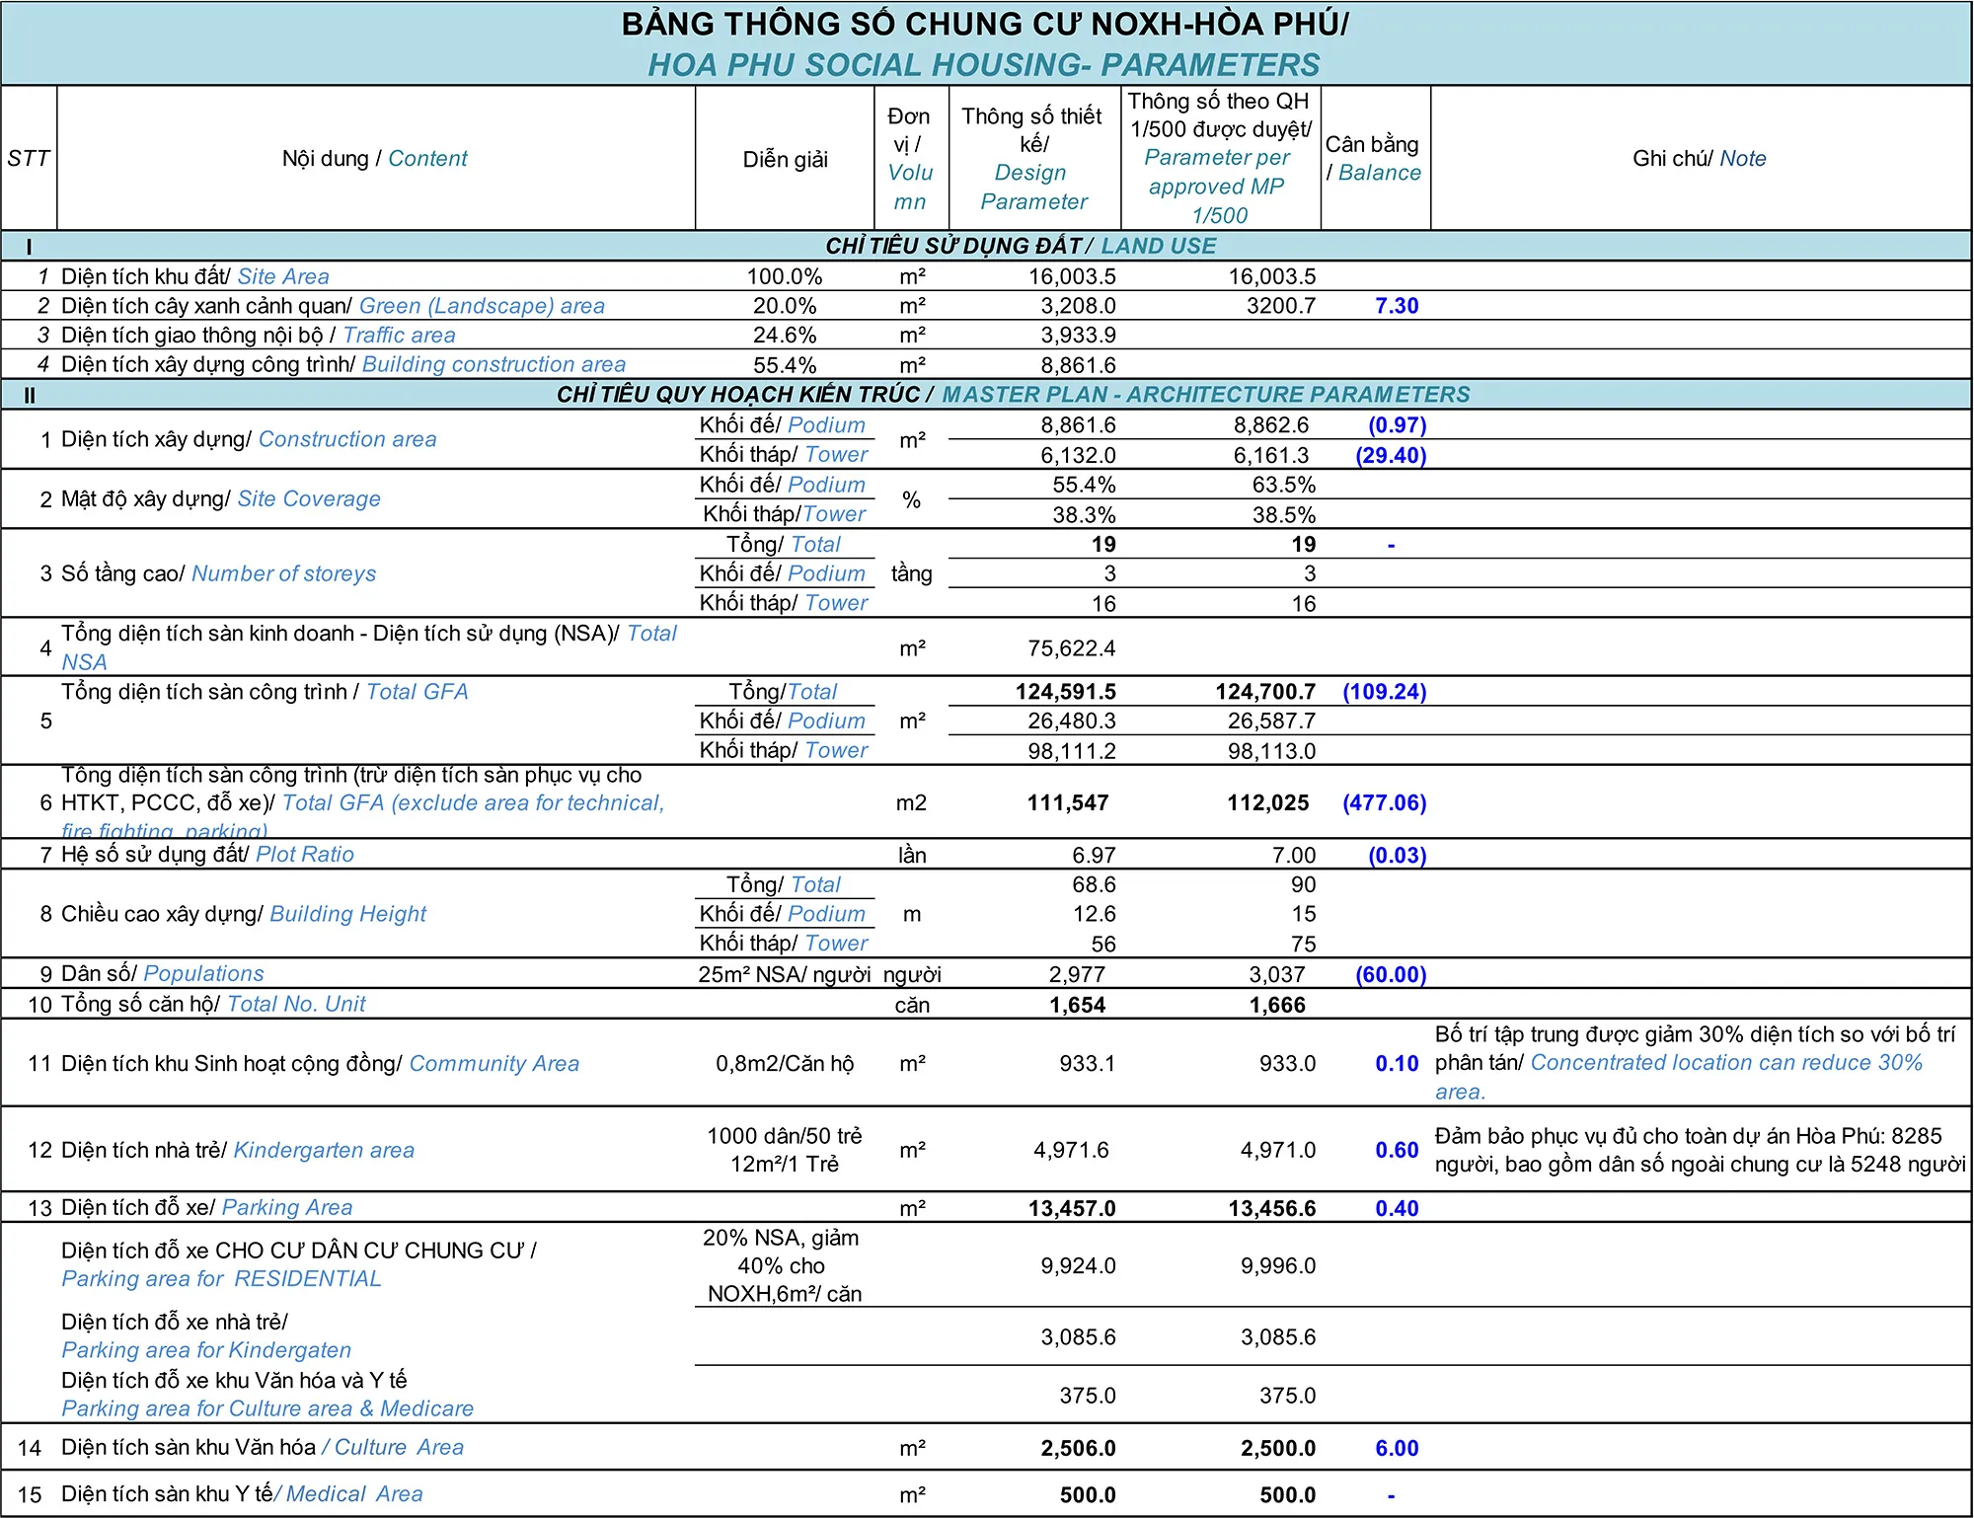Select the Parking Area balance value 0.40
Screen dimensions: 1974x1518
tap(1396, 1208)
